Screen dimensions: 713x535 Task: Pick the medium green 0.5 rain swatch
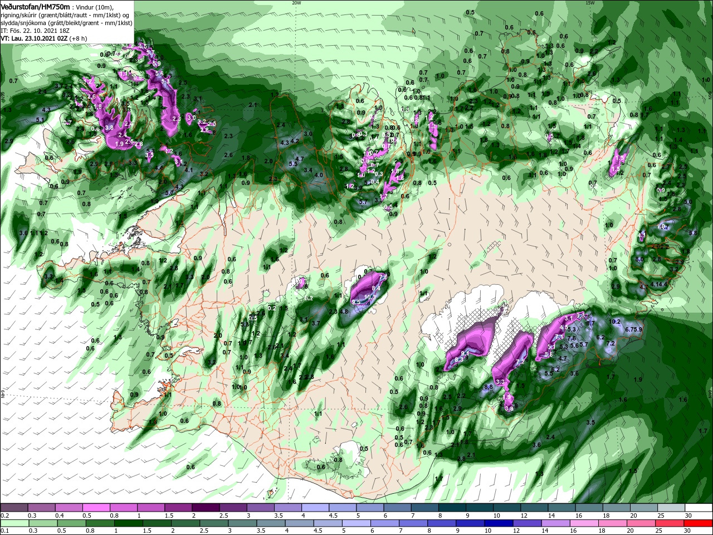coord(71,523)
